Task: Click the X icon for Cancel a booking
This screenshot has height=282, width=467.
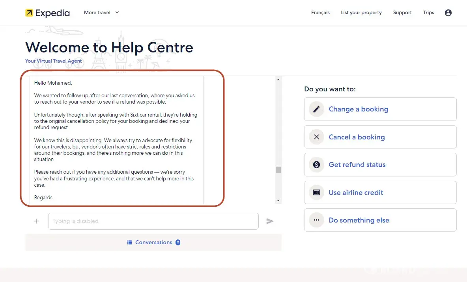Action: point(316,137)
